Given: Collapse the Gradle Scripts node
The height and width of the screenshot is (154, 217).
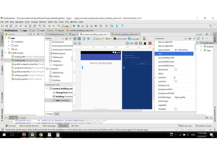Looking at the screenshot, I should tap(5, 53).
